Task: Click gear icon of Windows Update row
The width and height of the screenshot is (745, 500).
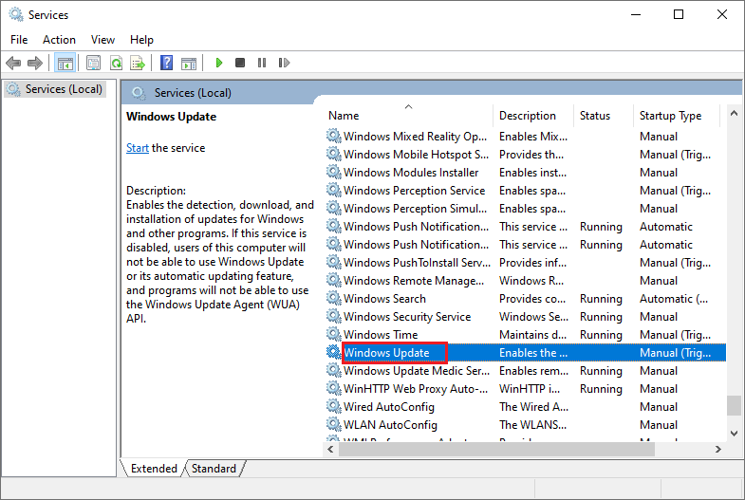Action: 333,352
